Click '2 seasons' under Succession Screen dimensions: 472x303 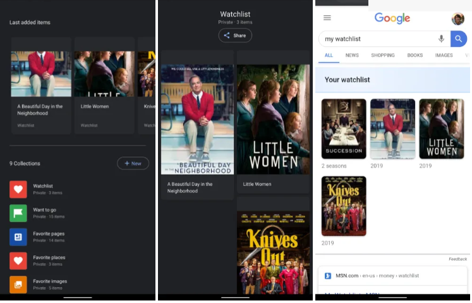coord(334,166)
